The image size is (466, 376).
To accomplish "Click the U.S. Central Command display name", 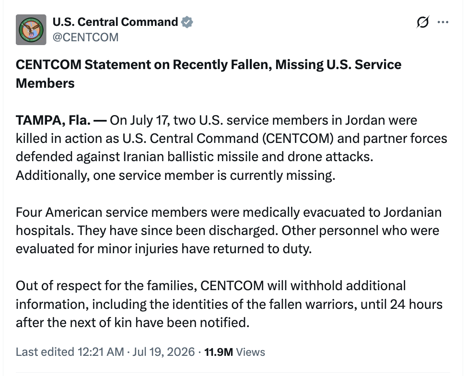I will tap(115, 22).
